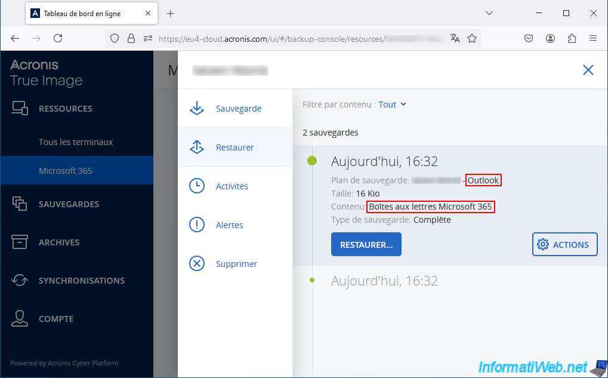Minimize the browser window
The image size is (608, 378).
(x=539, y=13)
